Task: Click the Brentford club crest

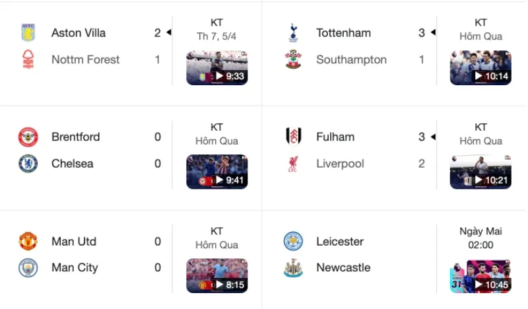Action: (28, 137)
